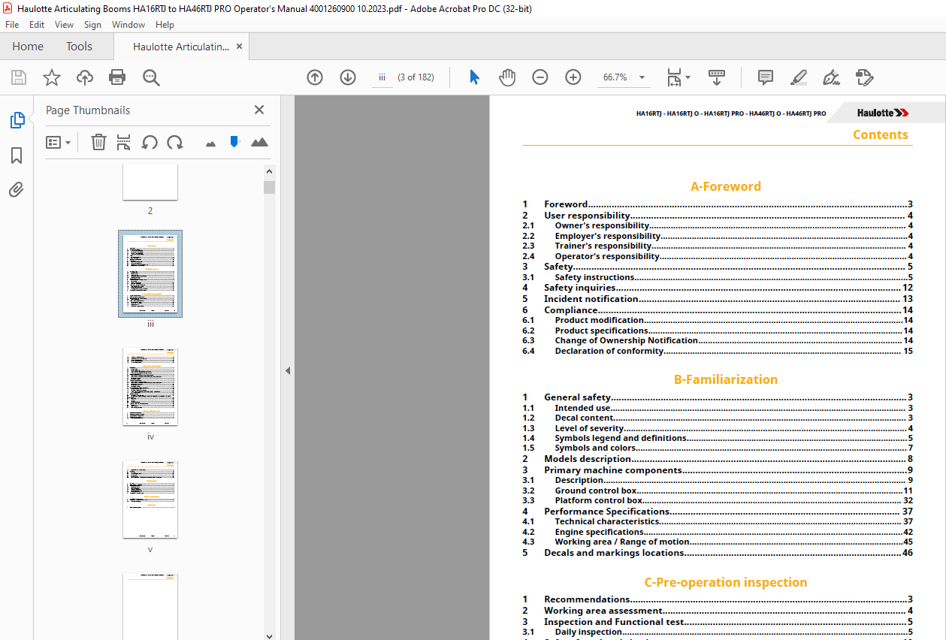946x640 pixels.
Task: Open the View menu
Action: click(x=64, y=25)
